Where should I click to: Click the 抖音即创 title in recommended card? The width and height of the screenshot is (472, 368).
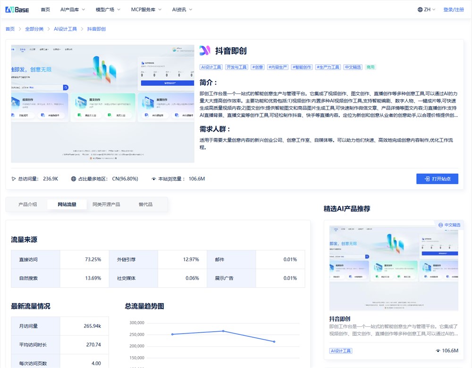click(x=339, y=319)
